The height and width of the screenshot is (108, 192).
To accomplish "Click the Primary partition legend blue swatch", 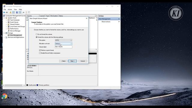I will click(x=37, y=85).
